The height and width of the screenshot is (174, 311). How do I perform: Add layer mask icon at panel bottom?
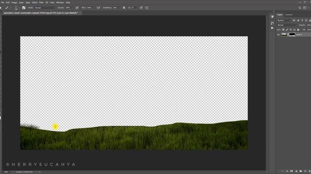[x=292, y=171]
